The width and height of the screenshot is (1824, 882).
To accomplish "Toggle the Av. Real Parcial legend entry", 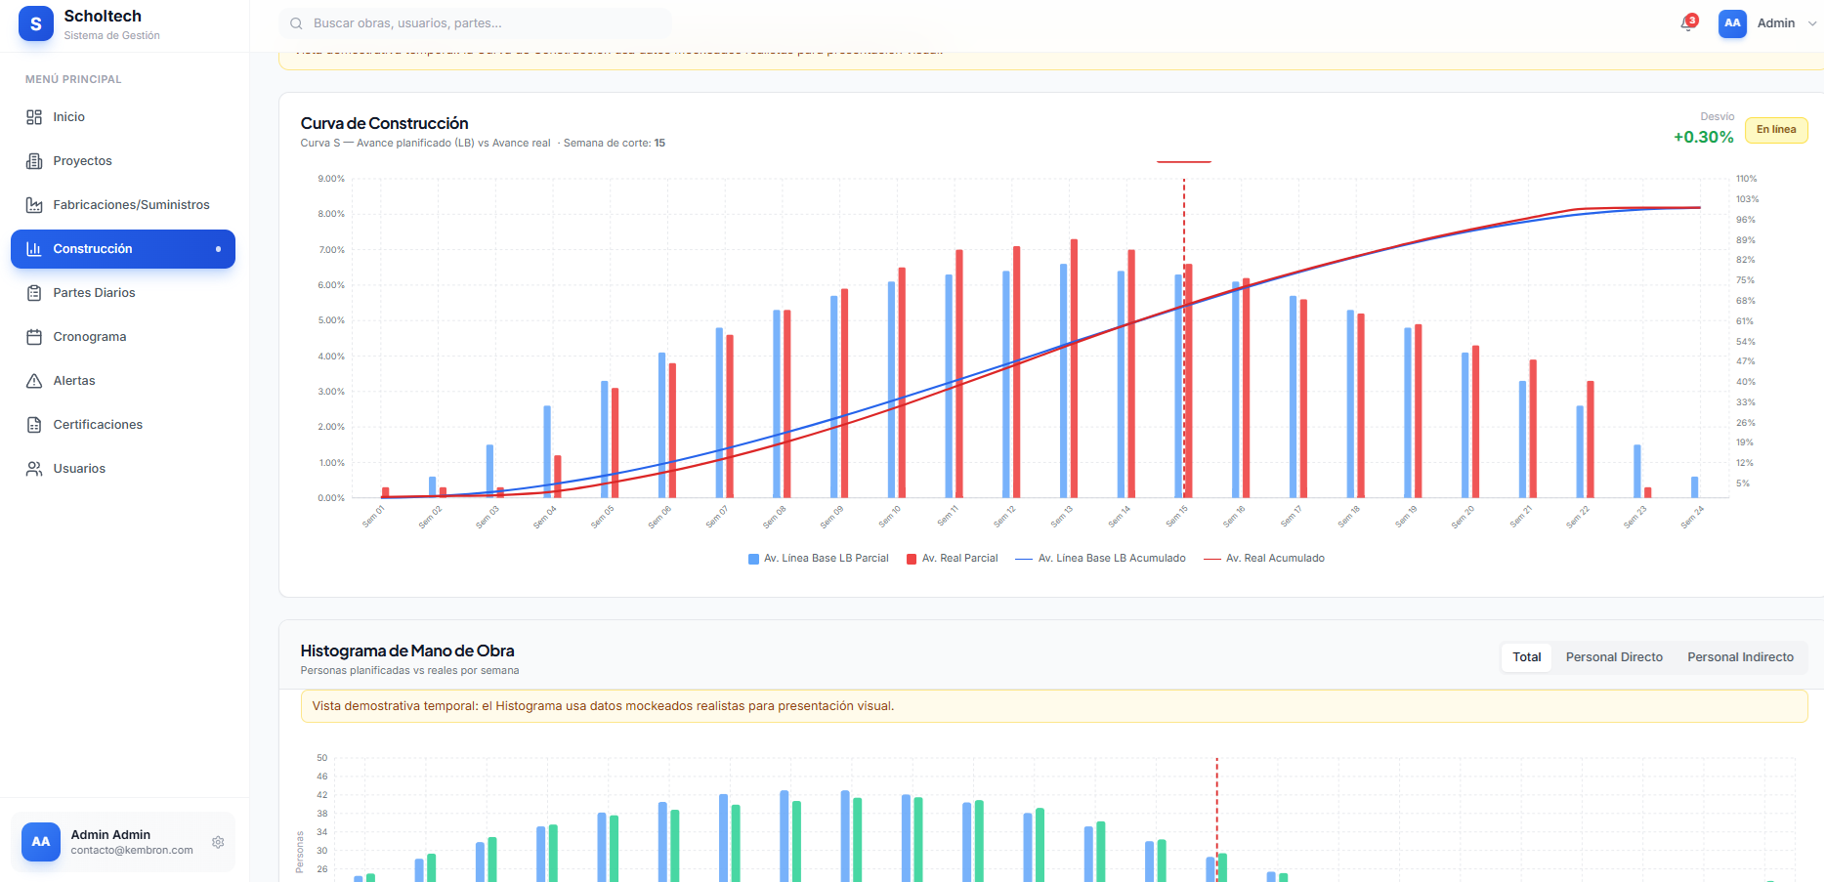I will [x=953, y=558].
